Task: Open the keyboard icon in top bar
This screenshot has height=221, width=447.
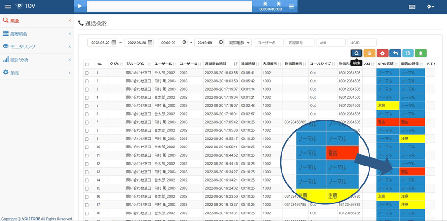Action: coord(412,7)
